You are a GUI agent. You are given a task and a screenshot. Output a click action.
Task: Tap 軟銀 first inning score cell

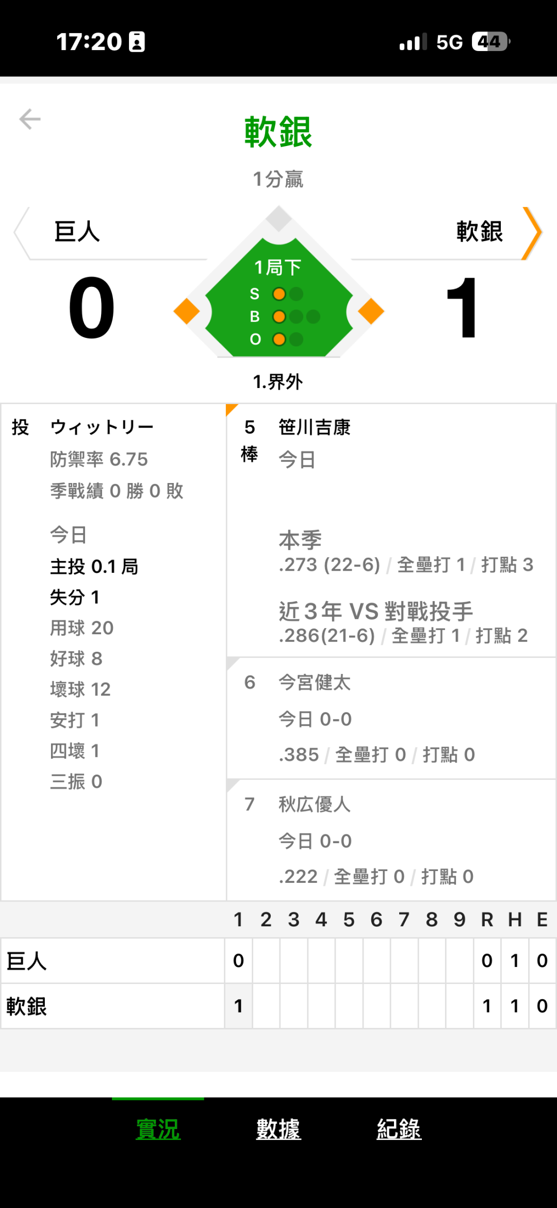pyautogui.click(x=238, y=1006)
